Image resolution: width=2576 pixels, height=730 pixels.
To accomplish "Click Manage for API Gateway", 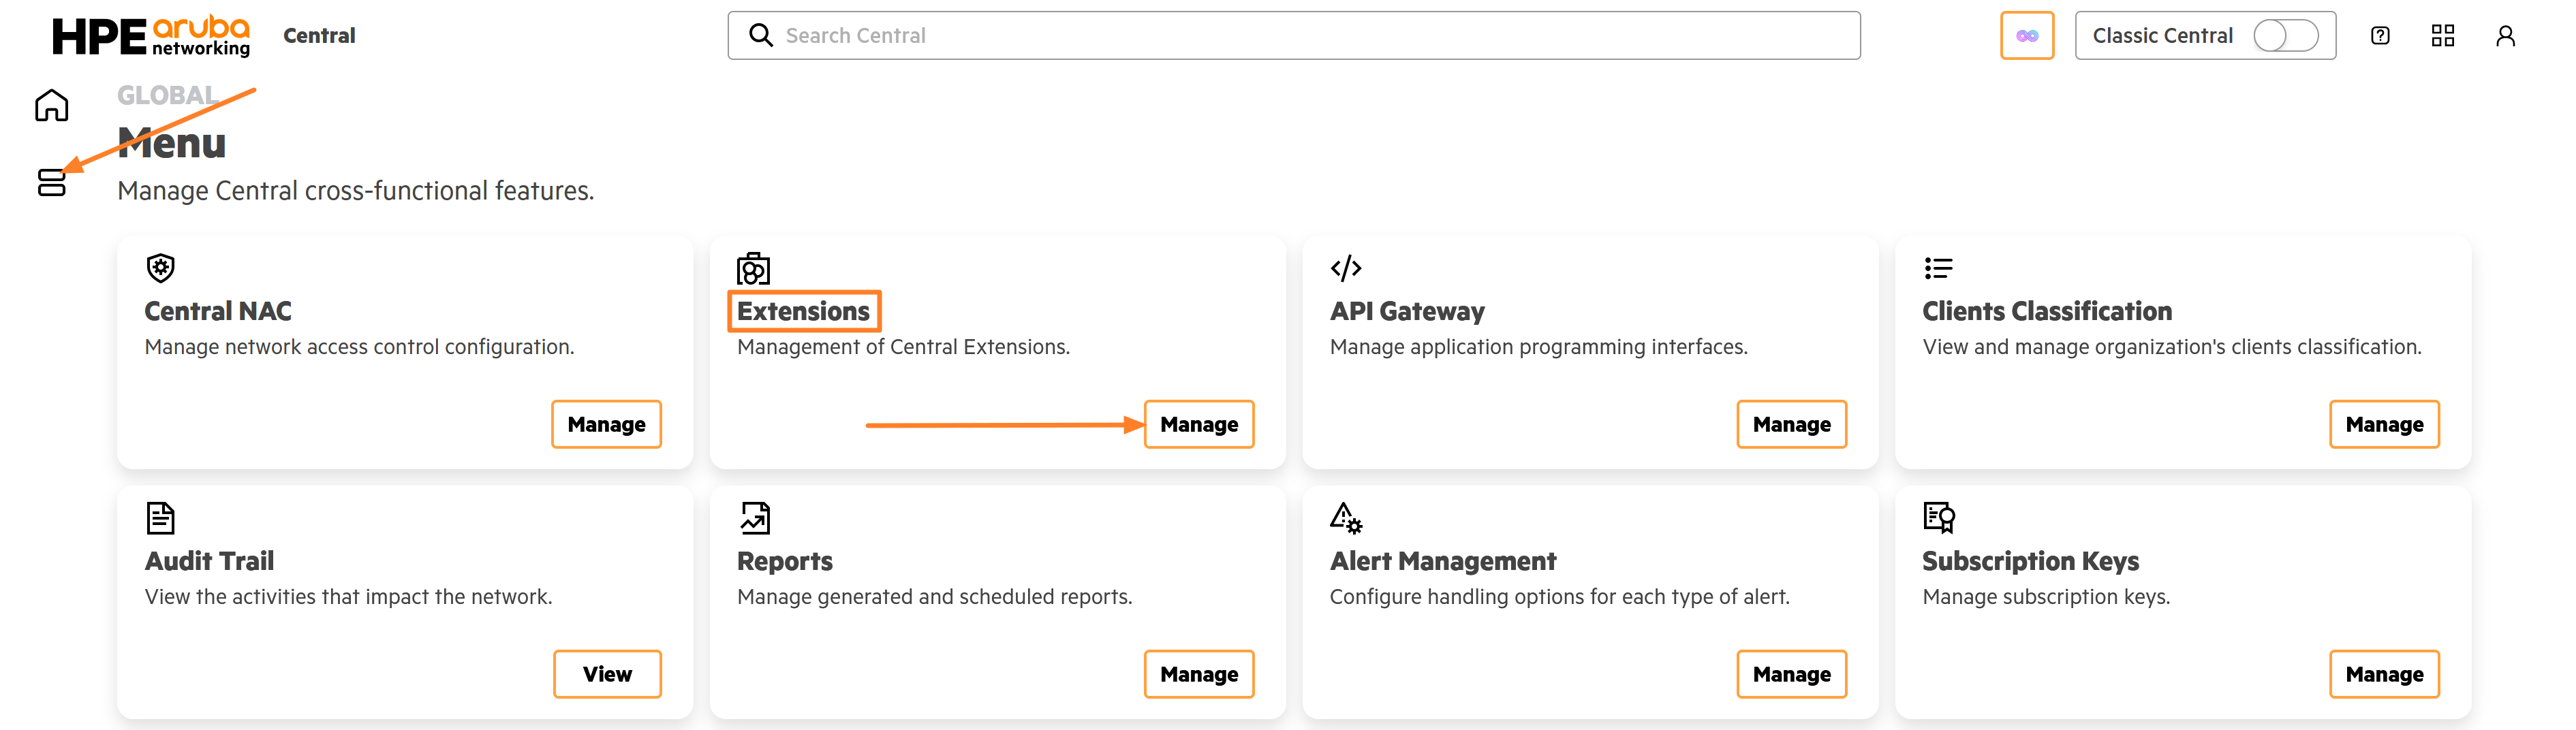I will point(1792,425).
